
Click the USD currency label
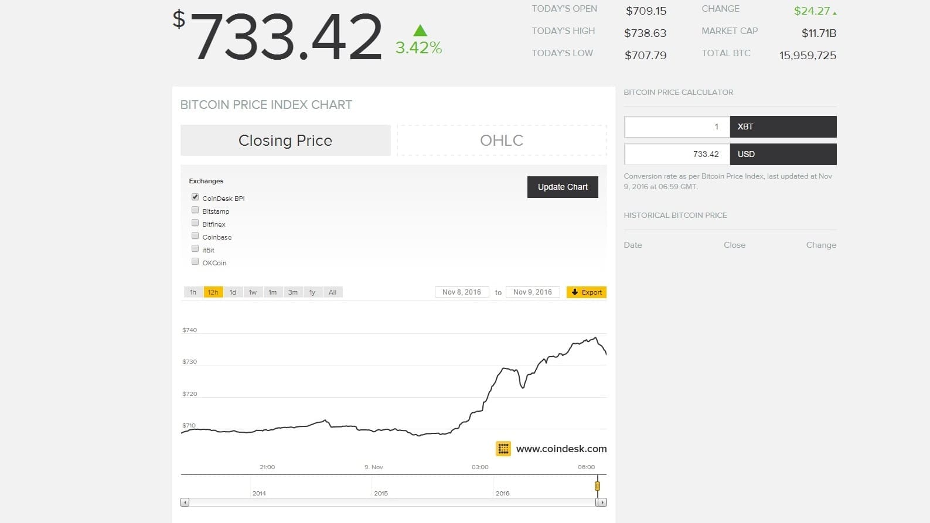(746, 154)
